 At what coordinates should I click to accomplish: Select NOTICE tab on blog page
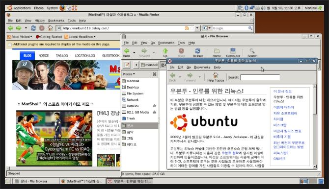pos(43,55)
